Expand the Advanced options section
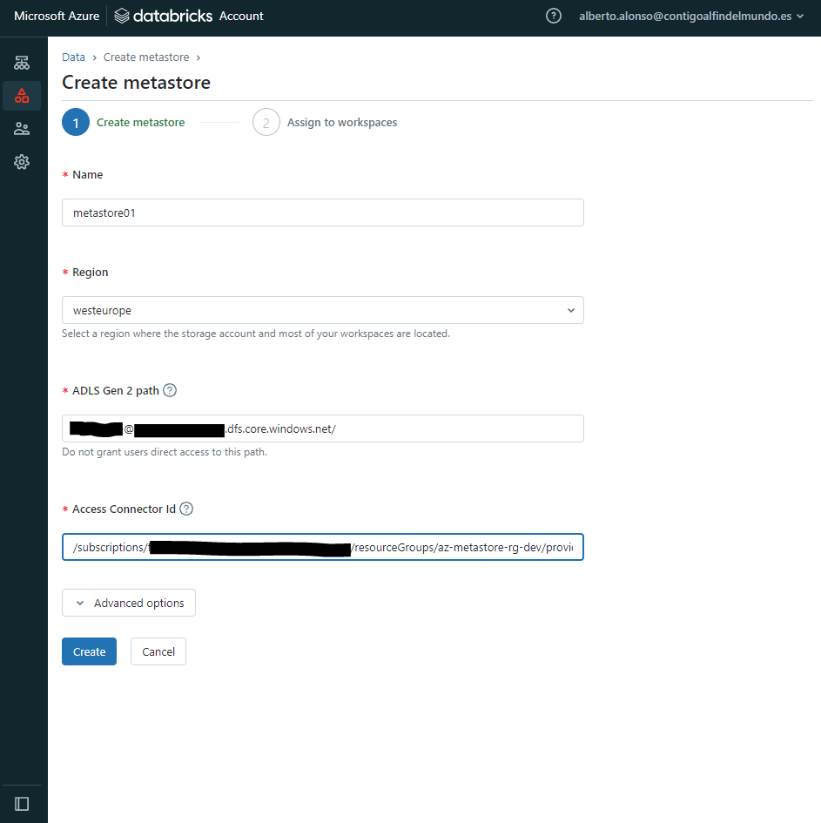 (128, 602)
